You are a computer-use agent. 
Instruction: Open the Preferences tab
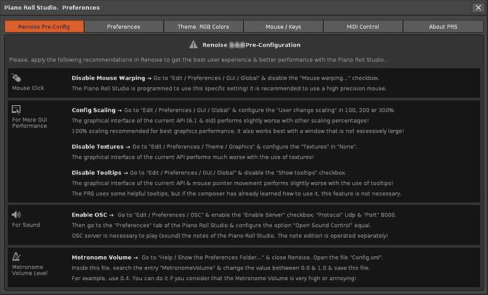[124, 26]
